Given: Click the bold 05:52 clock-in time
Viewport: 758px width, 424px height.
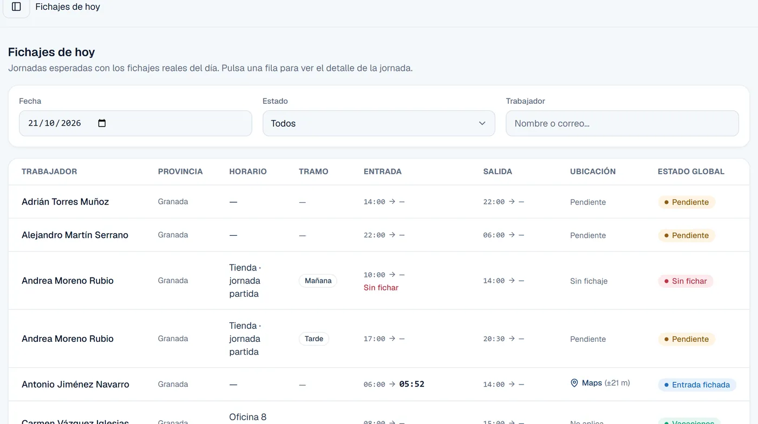Looking at the screenshot, I should [x=411, y=384].
